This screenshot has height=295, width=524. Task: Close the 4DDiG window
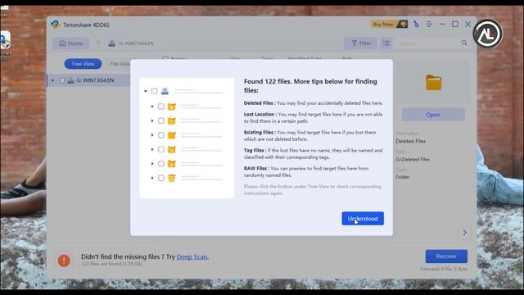468,24
